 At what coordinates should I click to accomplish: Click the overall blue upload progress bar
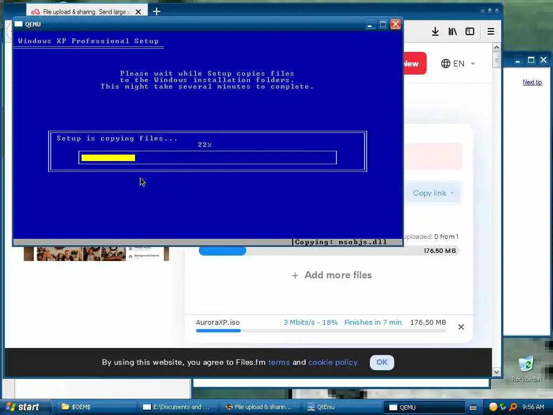[x=328, y=251]
